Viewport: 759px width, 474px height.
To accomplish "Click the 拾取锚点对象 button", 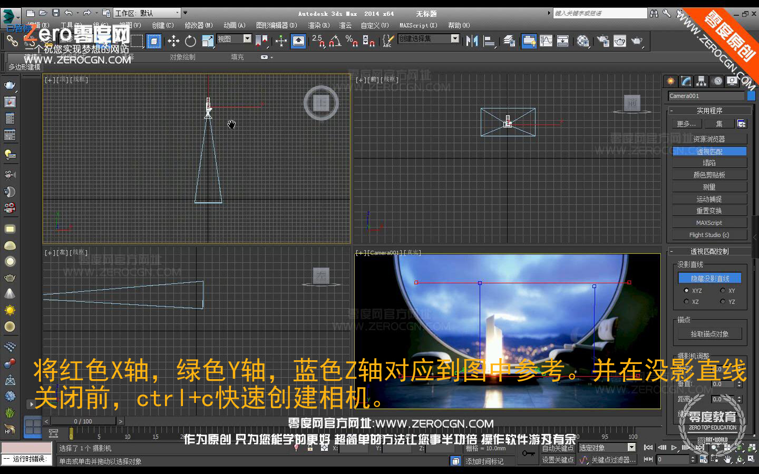I will 710,334.
